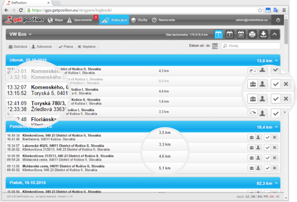Screen dimensions: 297x202
Task: Filter by Služobná trips button
Action: coord(18,46)
